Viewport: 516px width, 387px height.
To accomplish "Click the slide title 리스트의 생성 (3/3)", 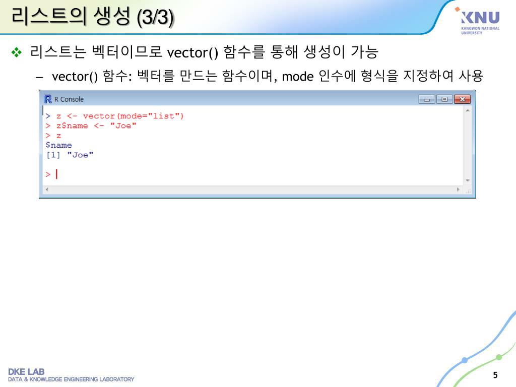I will tap(93, 17).
